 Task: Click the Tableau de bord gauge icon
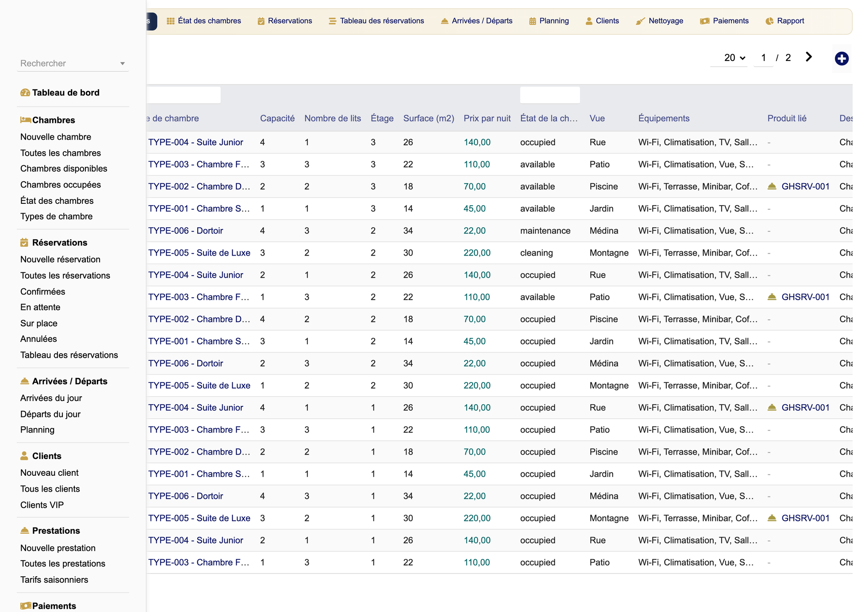pos(25,92)
